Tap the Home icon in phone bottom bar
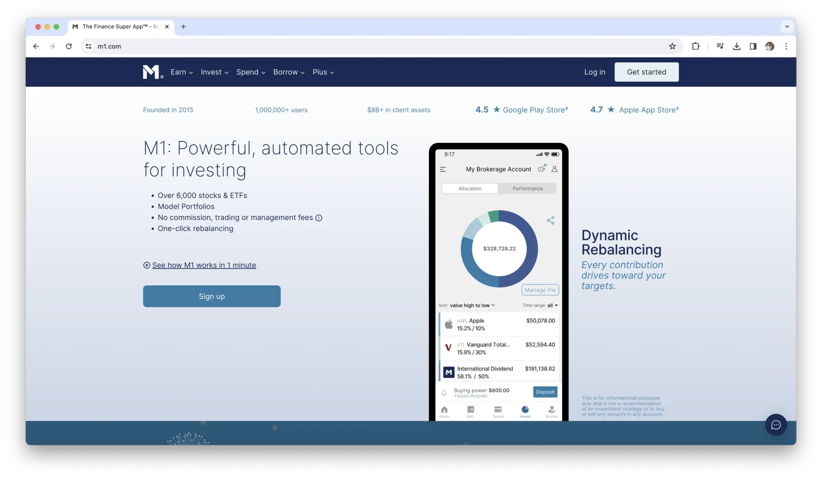Screen dimensions: 822x479 (x=444, y=412)
